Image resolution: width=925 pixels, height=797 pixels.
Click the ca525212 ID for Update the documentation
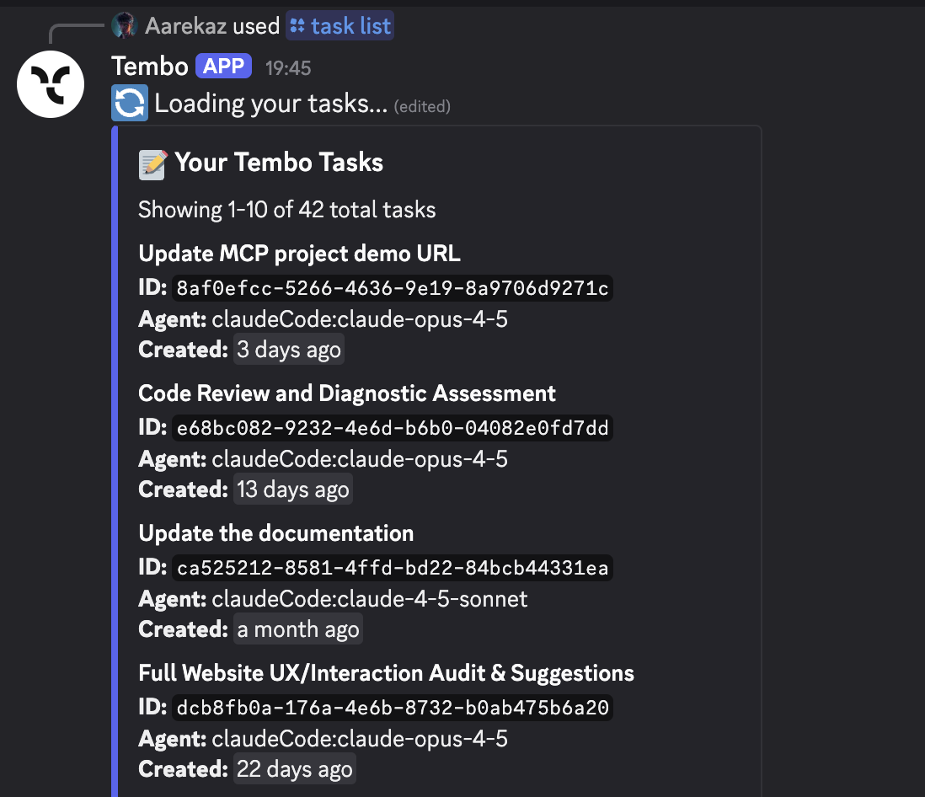pos(393,568)
